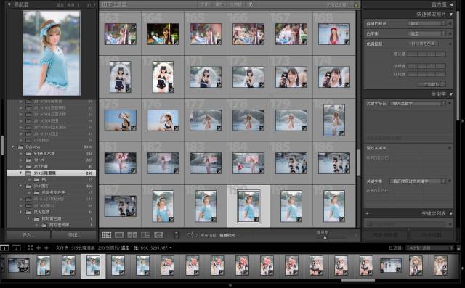Switch to Survey view icon in toolbar

(145, 235)
